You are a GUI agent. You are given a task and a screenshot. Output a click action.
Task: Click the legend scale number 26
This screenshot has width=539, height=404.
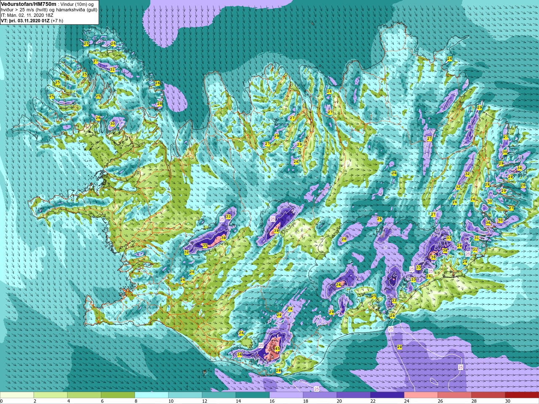pyautogui.click(x=441, y=401)
